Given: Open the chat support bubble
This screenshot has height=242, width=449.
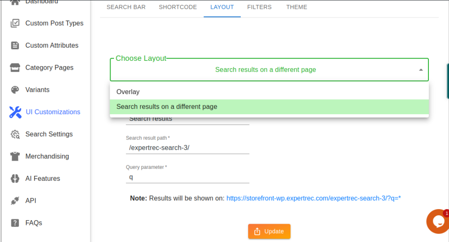Looking at the screenshot, I should [437, 221].
